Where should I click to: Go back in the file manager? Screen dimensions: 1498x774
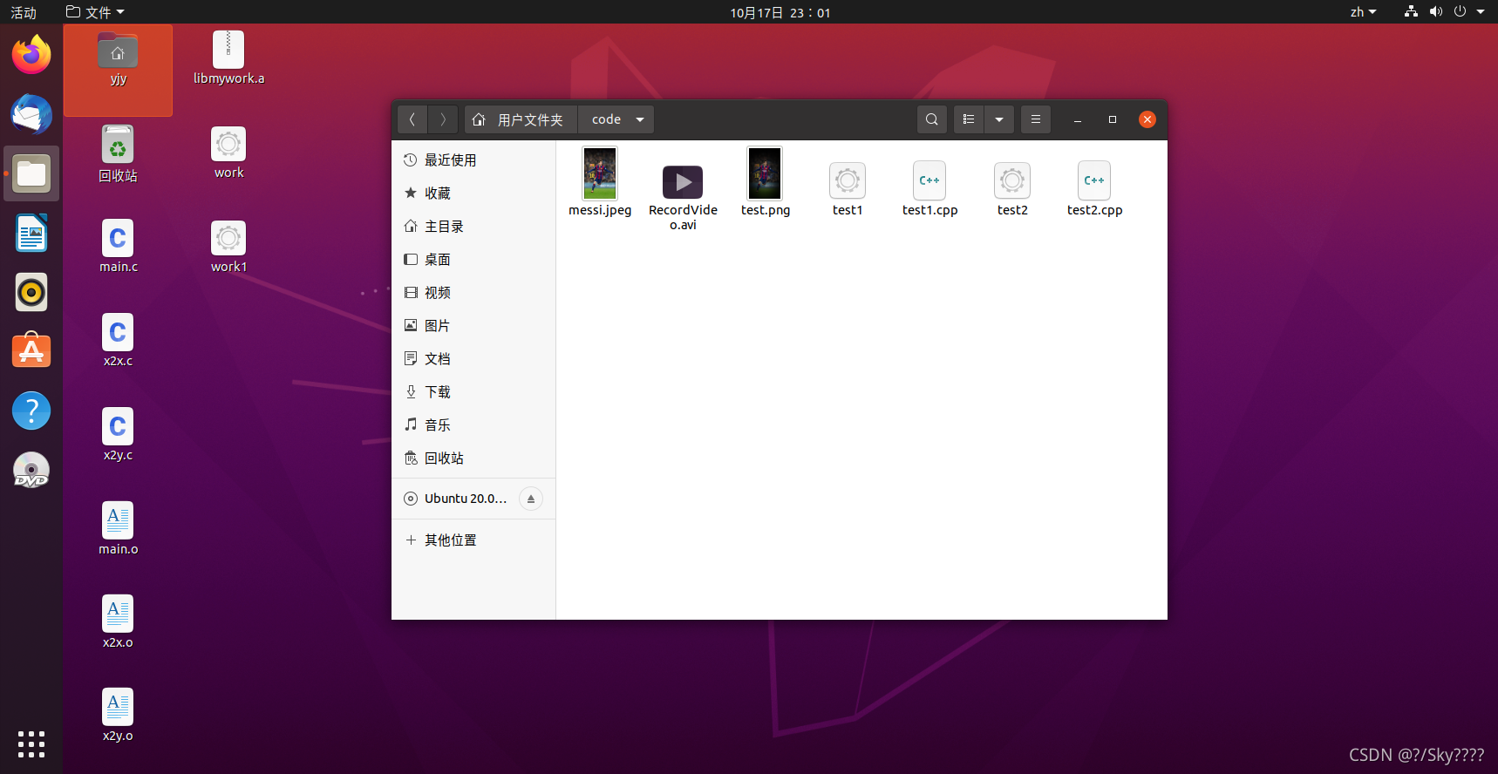pos(412,119)
